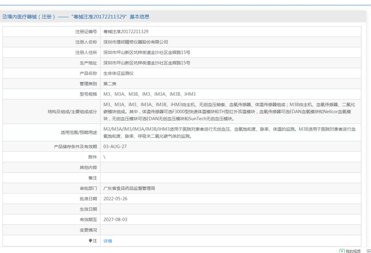The width and height of the screenshot is (371, 253).
Task: Click the 注册人名称 label
Action: (86, 42)
